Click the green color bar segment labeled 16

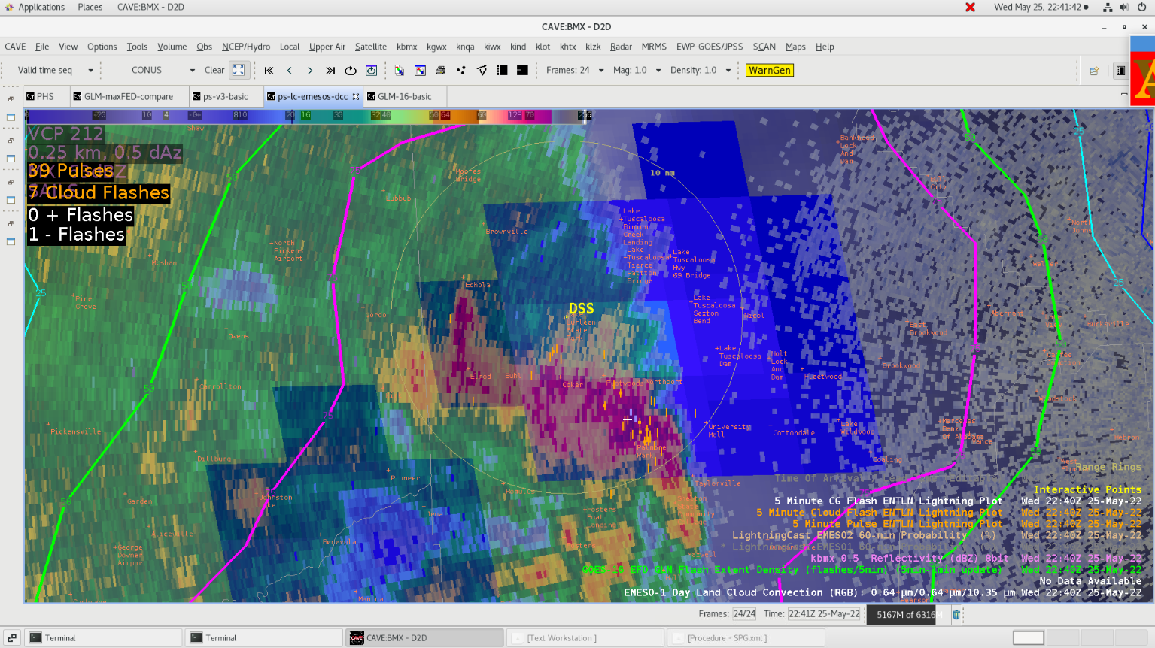click(305, 115)
